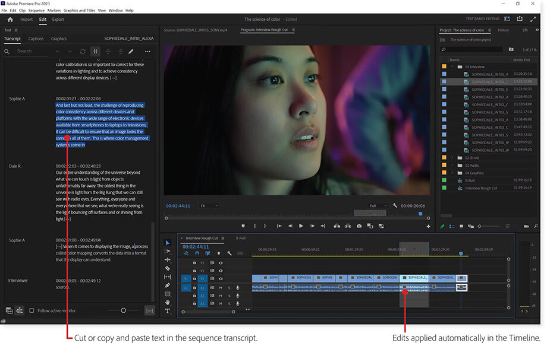Open the File menu
This screenshot has height=343, width=547.
[4, 11]
